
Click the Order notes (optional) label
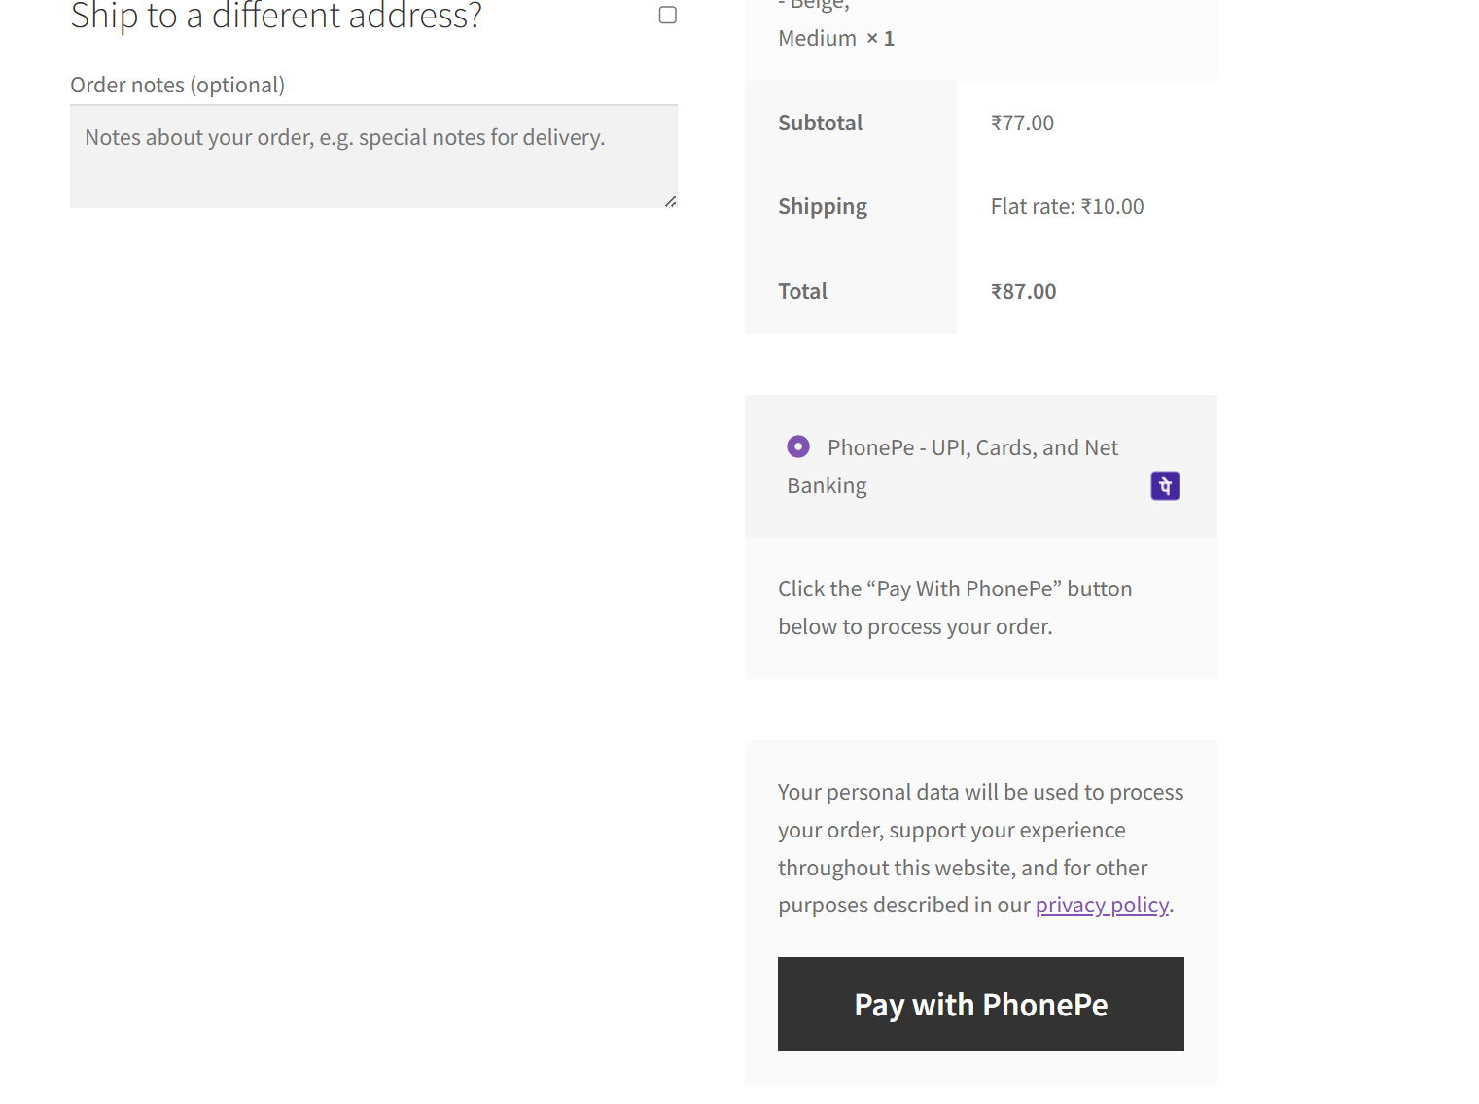177,85
